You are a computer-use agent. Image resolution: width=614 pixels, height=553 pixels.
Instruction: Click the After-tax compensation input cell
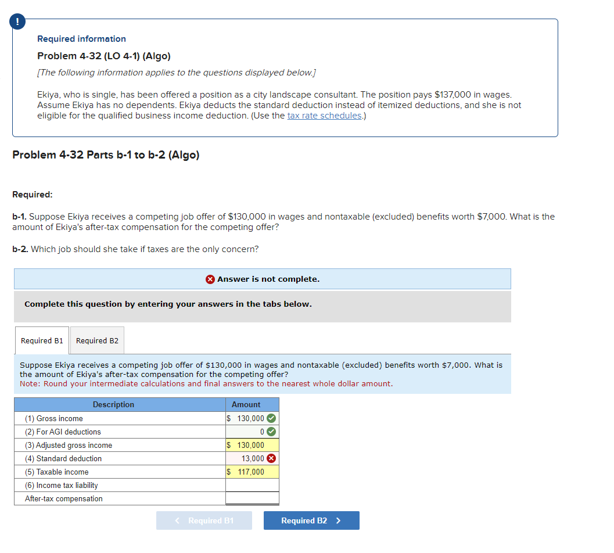coord(252,498)
